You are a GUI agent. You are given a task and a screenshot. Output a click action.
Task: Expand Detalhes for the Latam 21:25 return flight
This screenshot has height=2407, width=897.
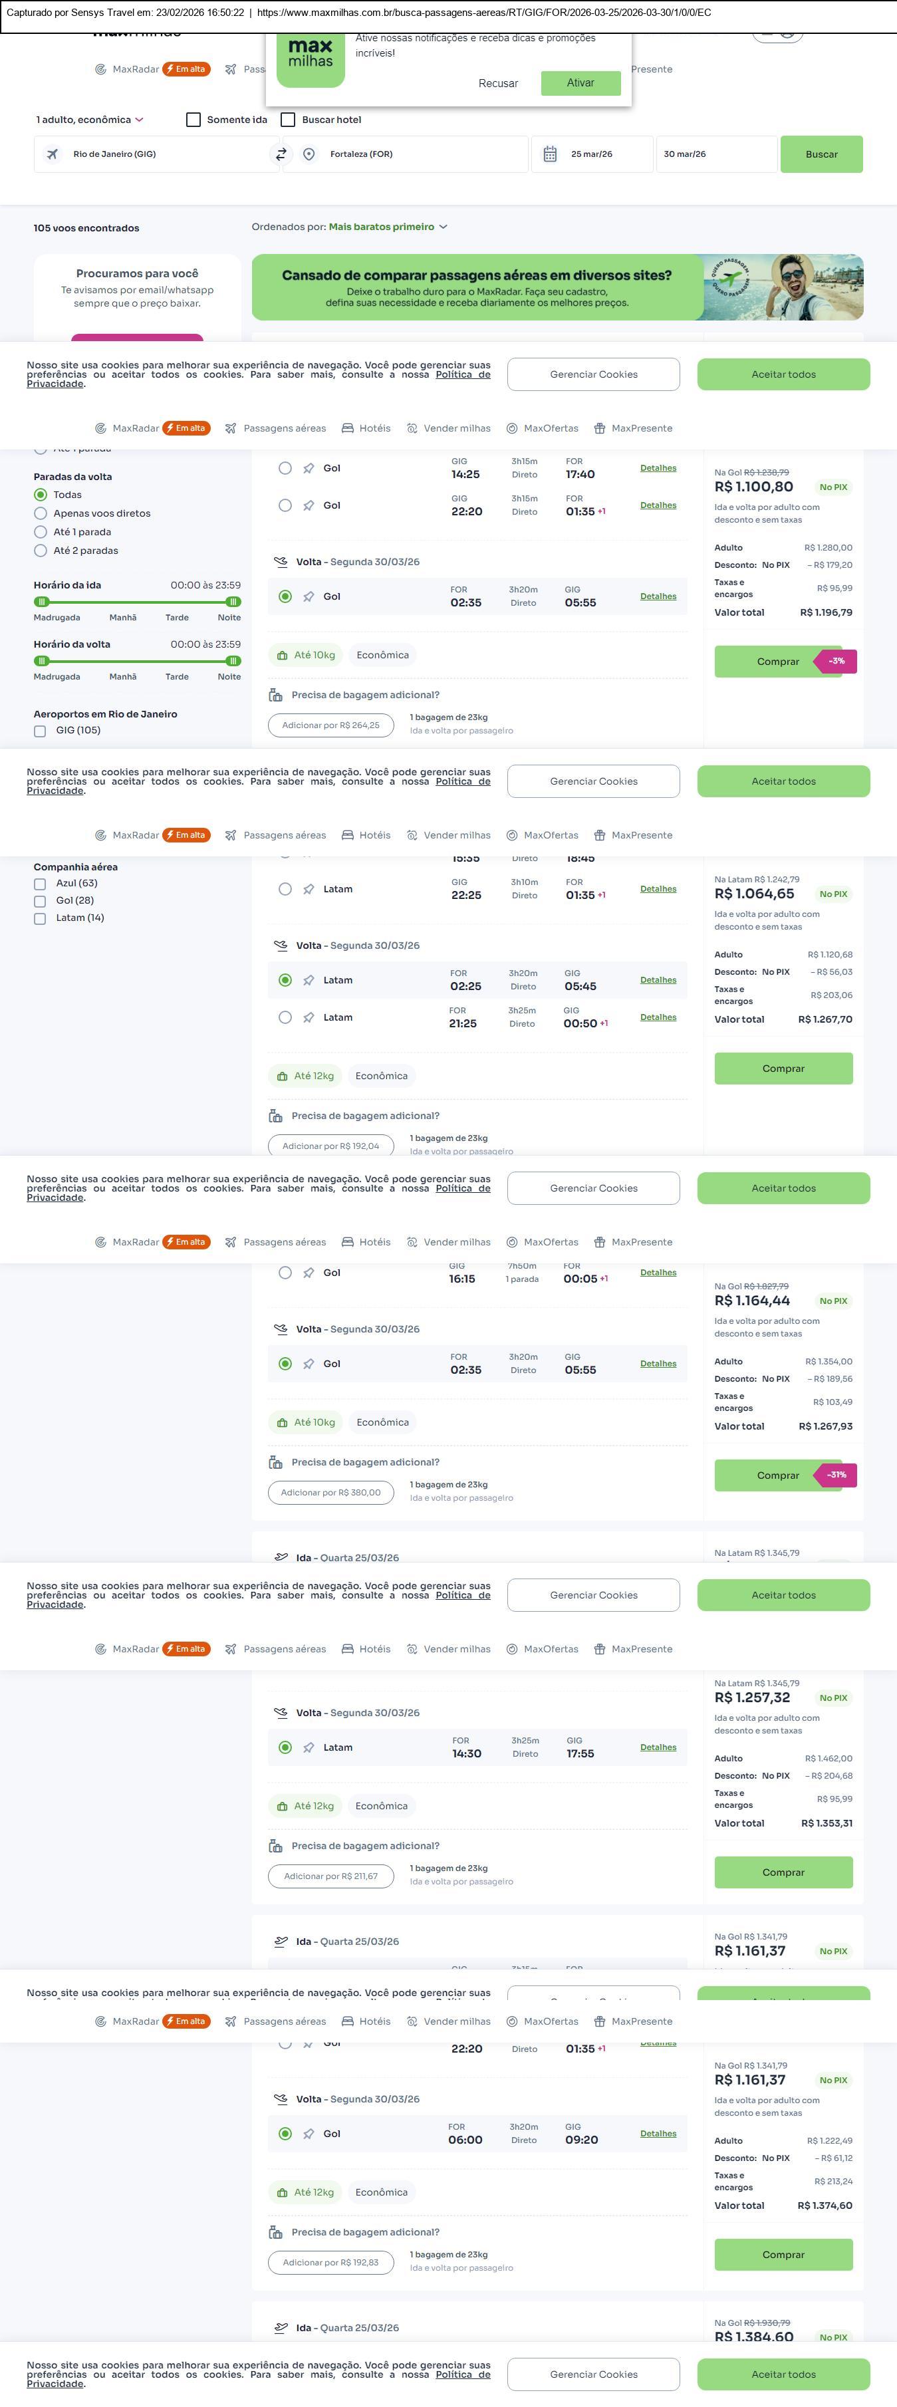(x=658, y=1017)
